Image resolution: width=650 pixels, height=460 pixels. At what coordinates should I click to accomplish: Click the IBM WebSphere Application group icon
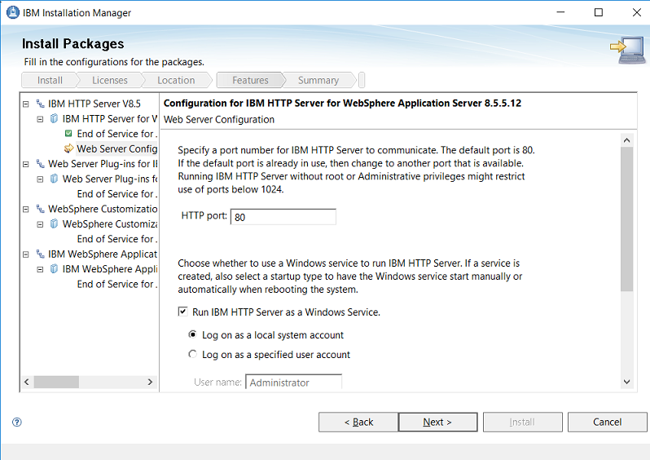pyautogui.click(x=40, y=254)
